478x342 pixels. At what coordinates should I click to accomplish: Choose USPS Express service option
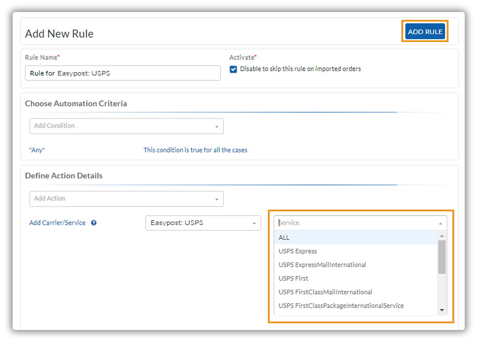pos(356,251)
